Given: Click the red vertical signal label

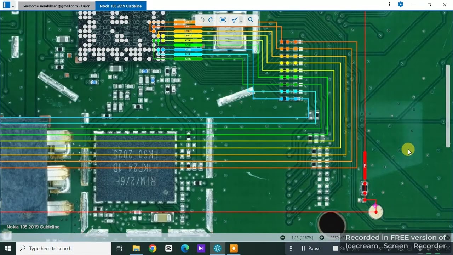Looking at the screenshot, I should coord(365,165).
